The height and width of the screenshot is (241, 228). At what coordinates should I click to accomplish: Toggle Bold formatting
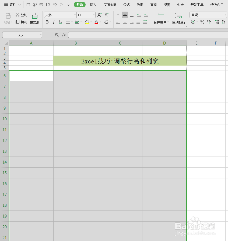[47, 22]
